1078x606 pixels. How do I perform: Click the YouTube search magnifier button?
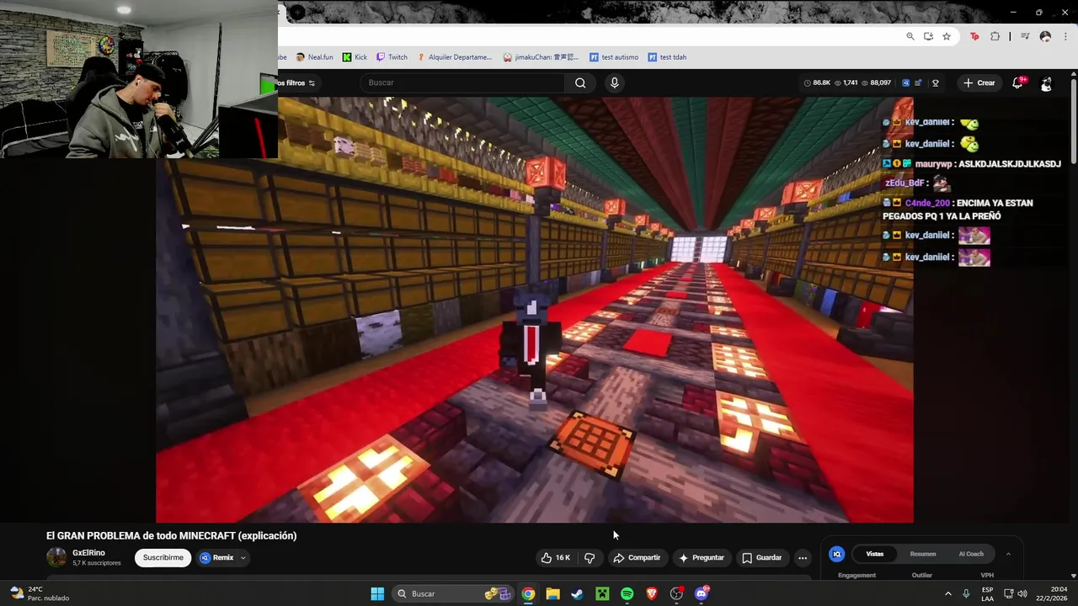coord(580,82)
